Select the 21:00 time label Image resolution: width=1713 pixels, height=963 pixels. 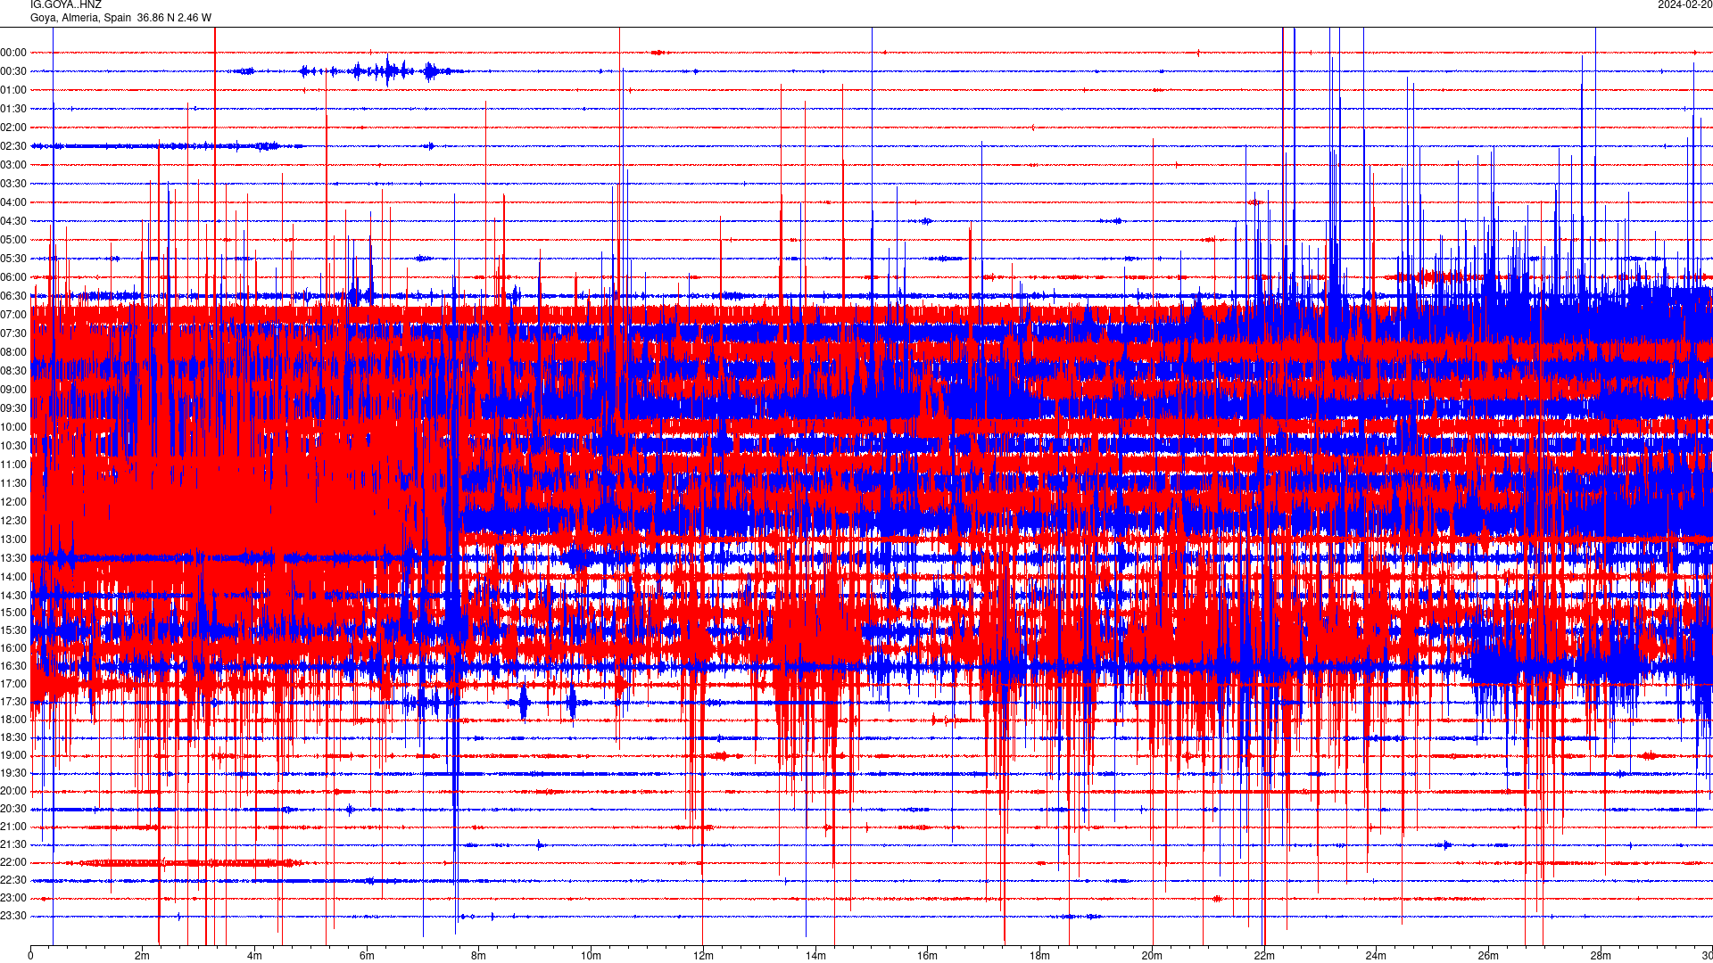[13, 827]
